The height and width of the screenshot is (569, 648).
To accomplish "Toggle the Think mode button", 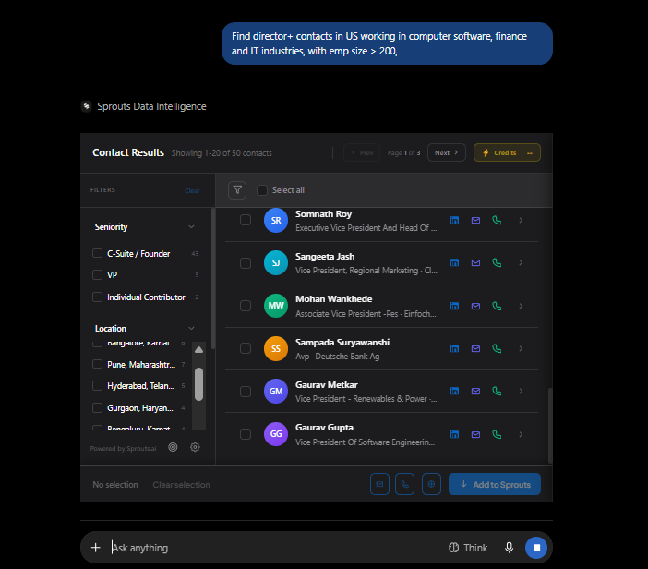I will [468, 548].
